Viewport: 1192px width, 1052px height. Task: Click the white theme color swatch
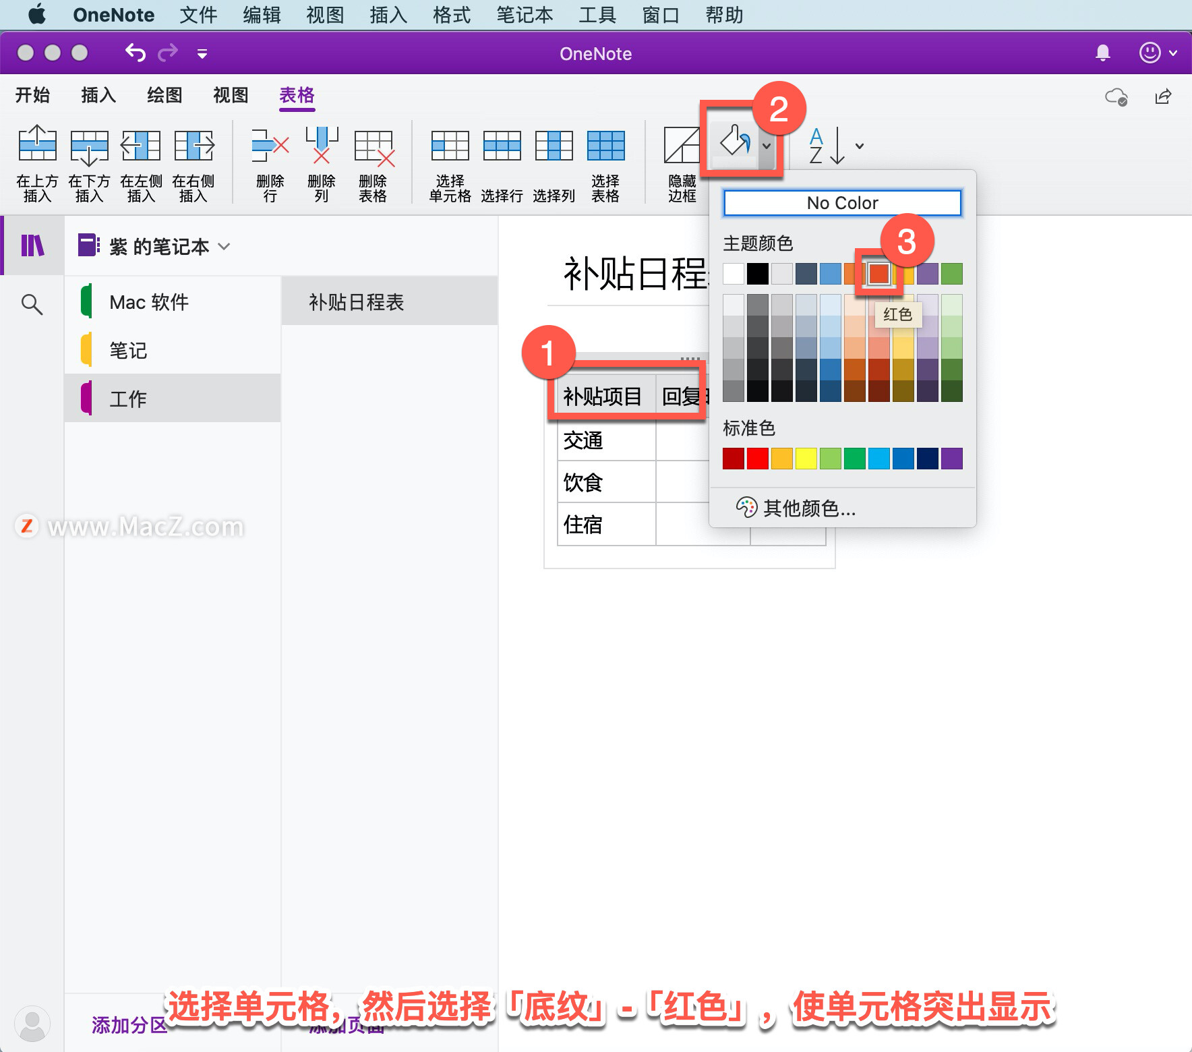coord(733,274)
